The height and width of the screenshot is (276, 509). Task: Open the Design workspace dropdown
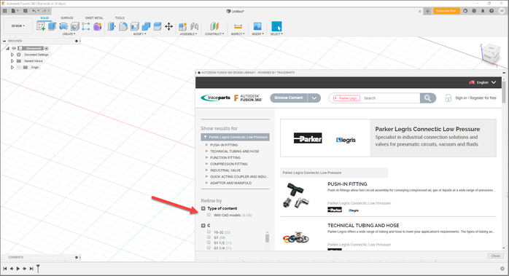coord(18,26)
